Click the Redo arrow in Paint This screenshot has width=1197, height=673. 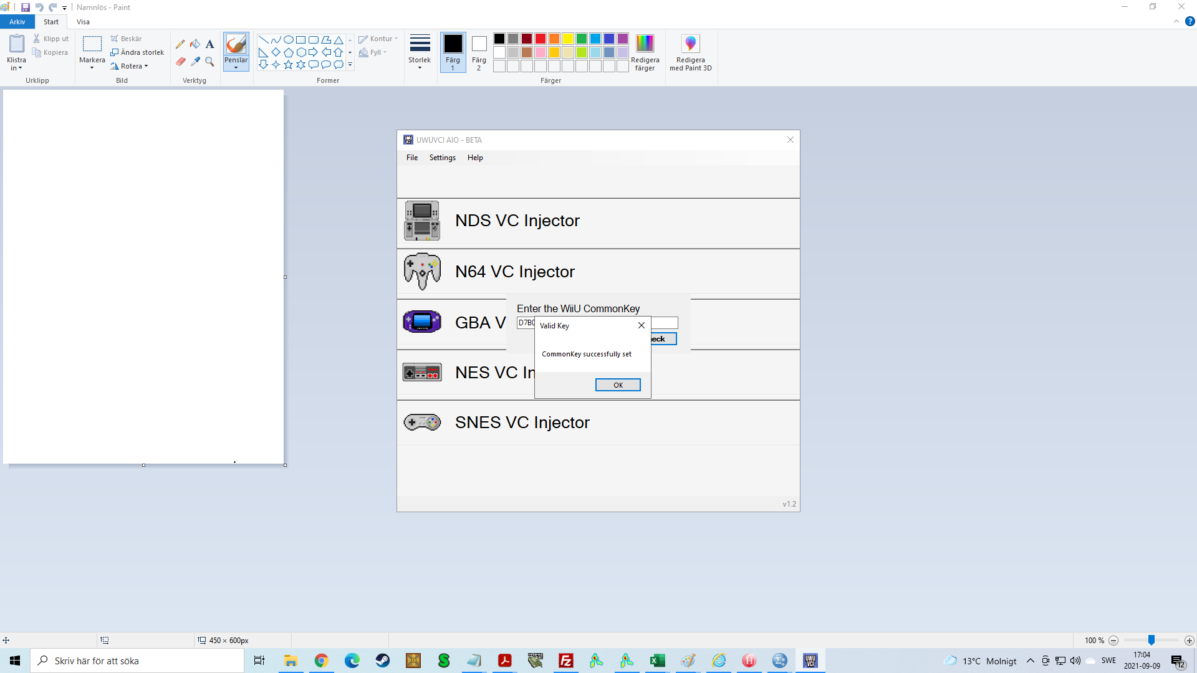pyautogui.click(x=53, y=7)
